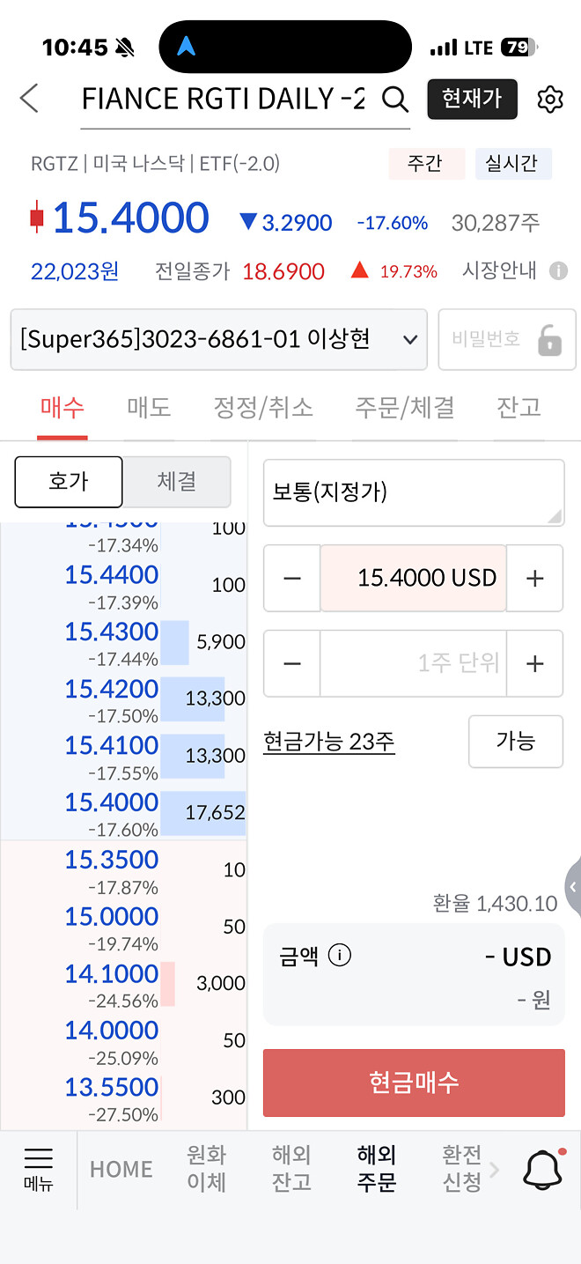
Task: Expand the 환전신청 chevron in bottom bar
Action: point(494,1169)
